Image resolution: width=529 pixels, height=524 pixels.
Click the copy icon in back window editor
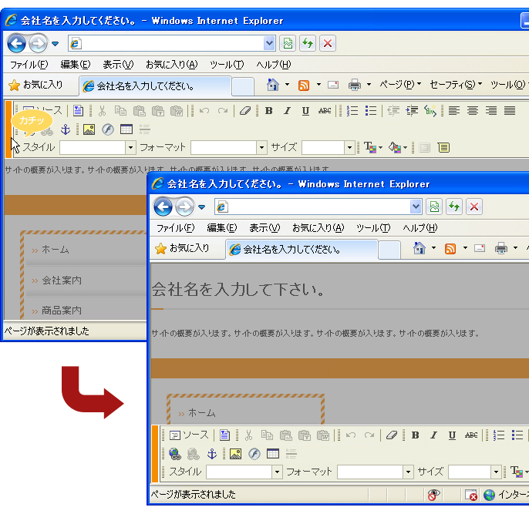point(120,111)
